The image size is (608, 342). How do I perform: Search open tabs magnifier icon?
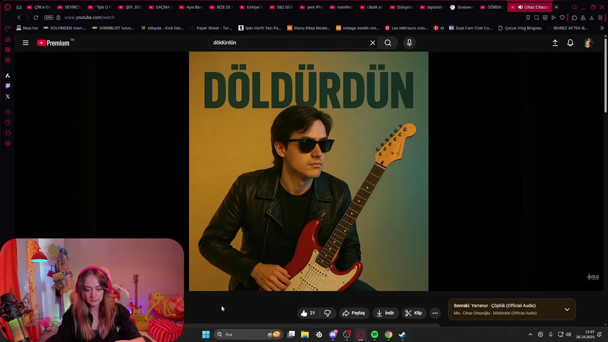click(574, 7)
